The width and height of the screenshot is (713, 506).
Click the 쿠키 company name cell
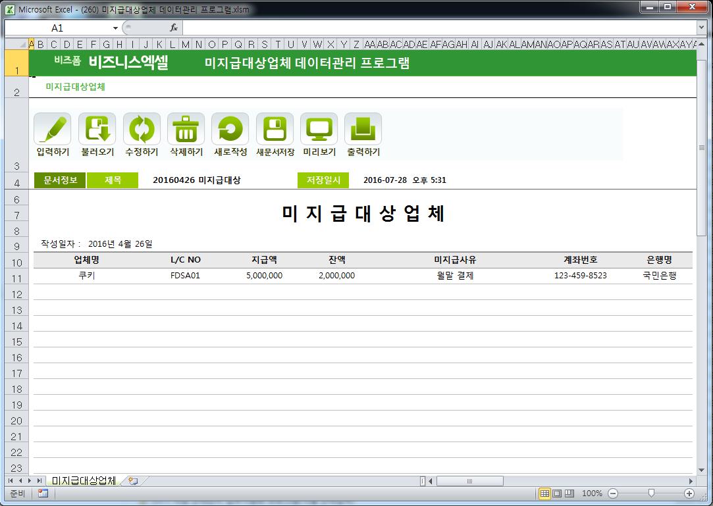click(86, 276)
